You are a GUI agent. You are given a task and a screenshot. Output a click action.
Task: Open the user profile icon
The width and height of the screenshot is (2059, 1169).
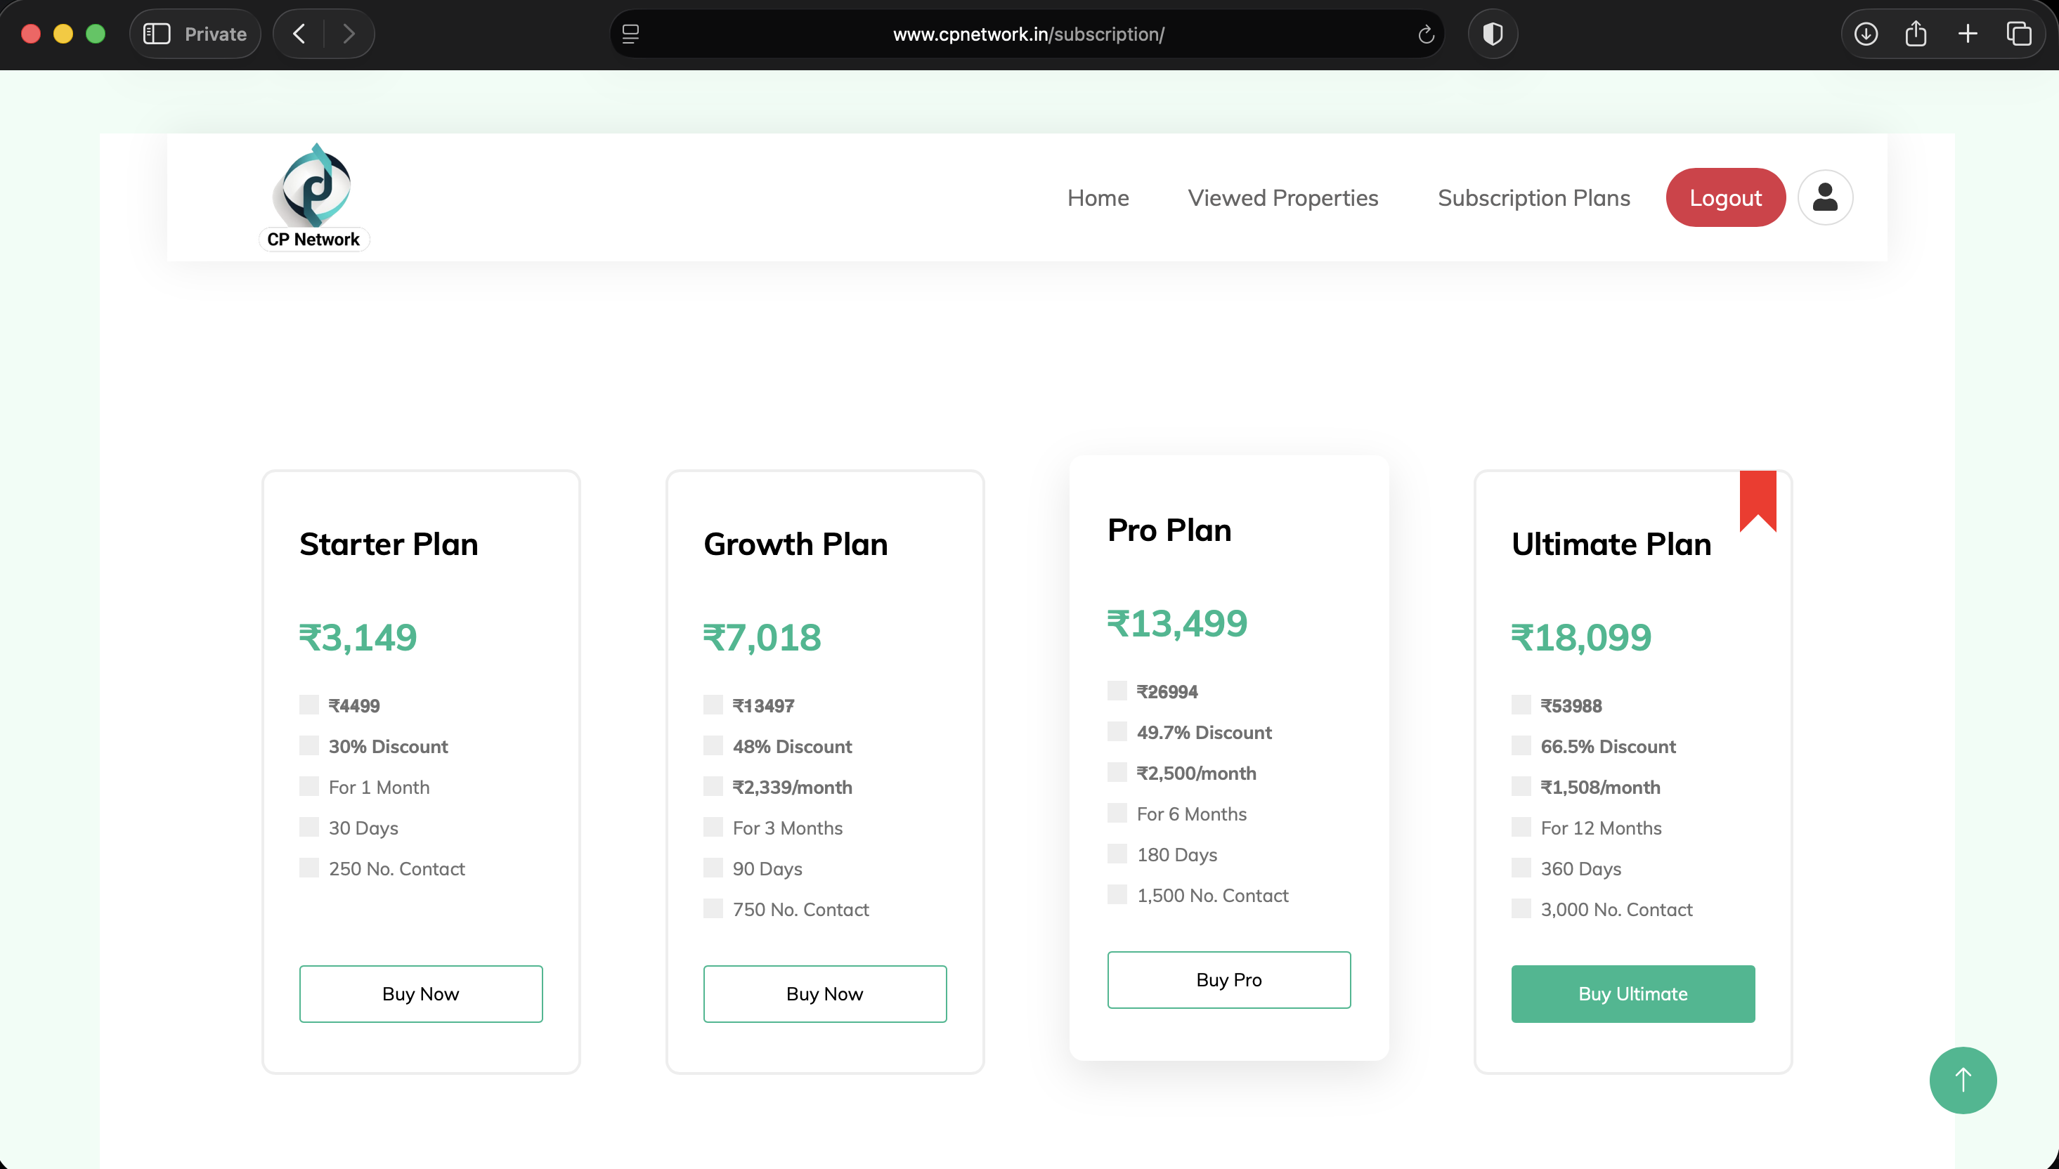click(1824, 197)
